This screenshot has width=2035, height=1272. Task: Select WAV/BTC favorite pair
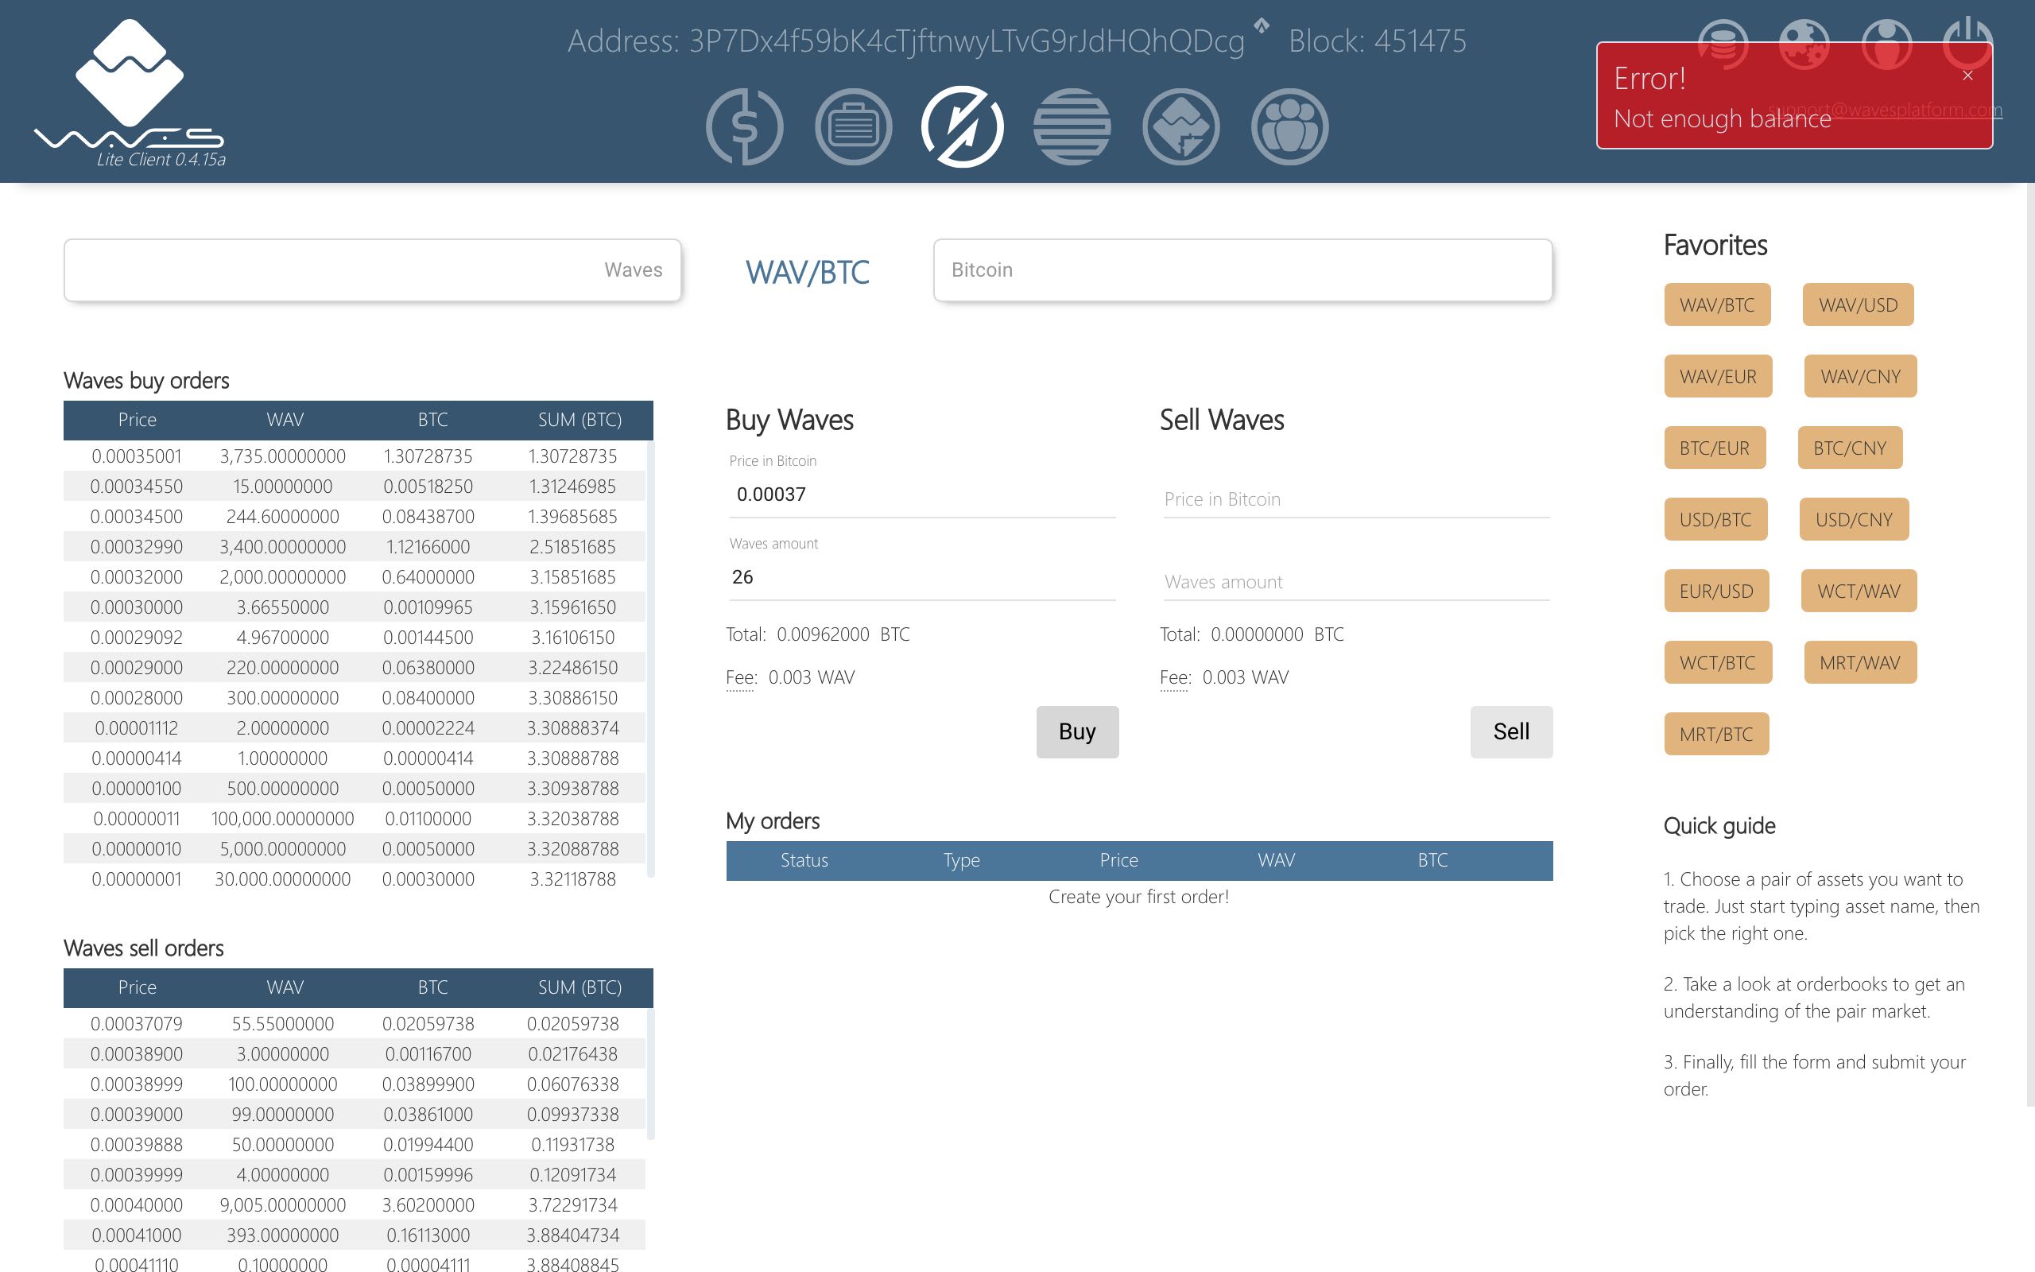point(1717,304)
